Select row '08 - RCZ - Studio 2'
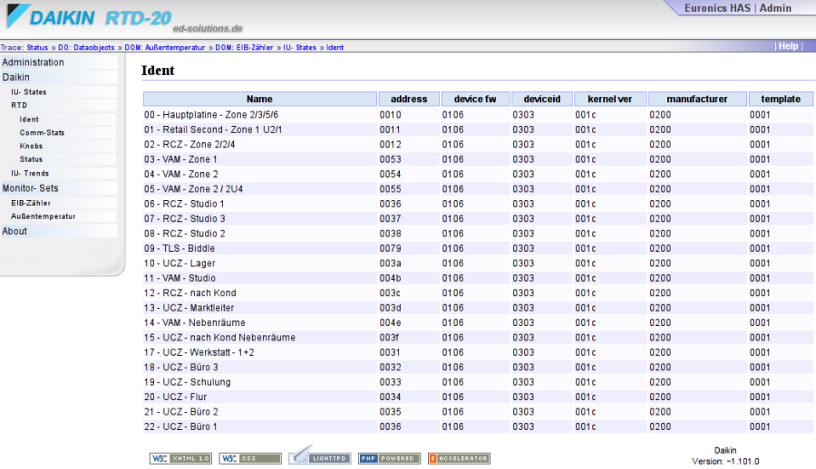Image resolution: width=816 pixels, height=469 pixels. point(478,234)
